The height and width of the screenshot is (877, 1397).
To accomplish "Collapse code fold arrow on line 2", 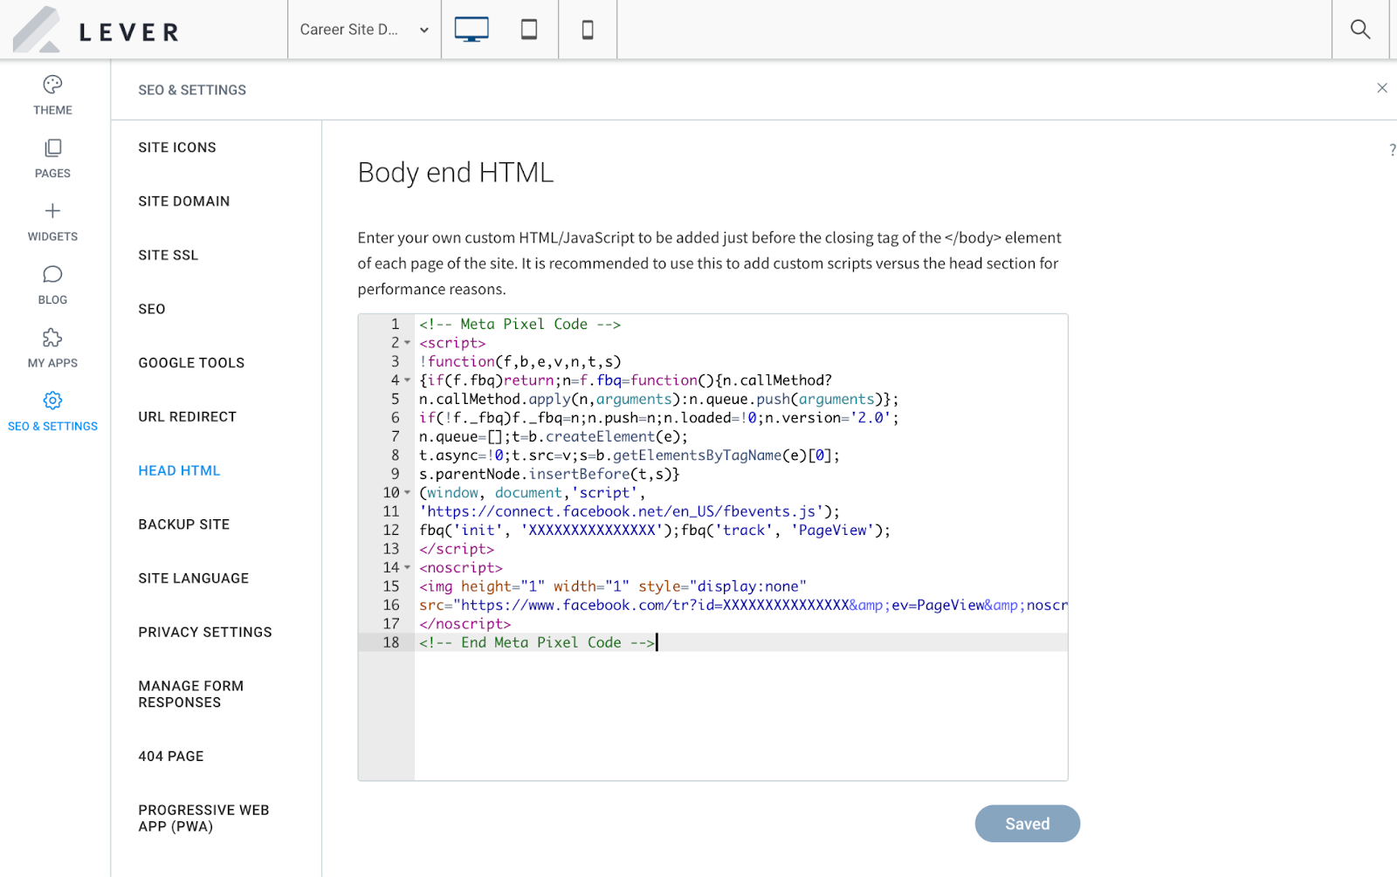I will 407,343.
